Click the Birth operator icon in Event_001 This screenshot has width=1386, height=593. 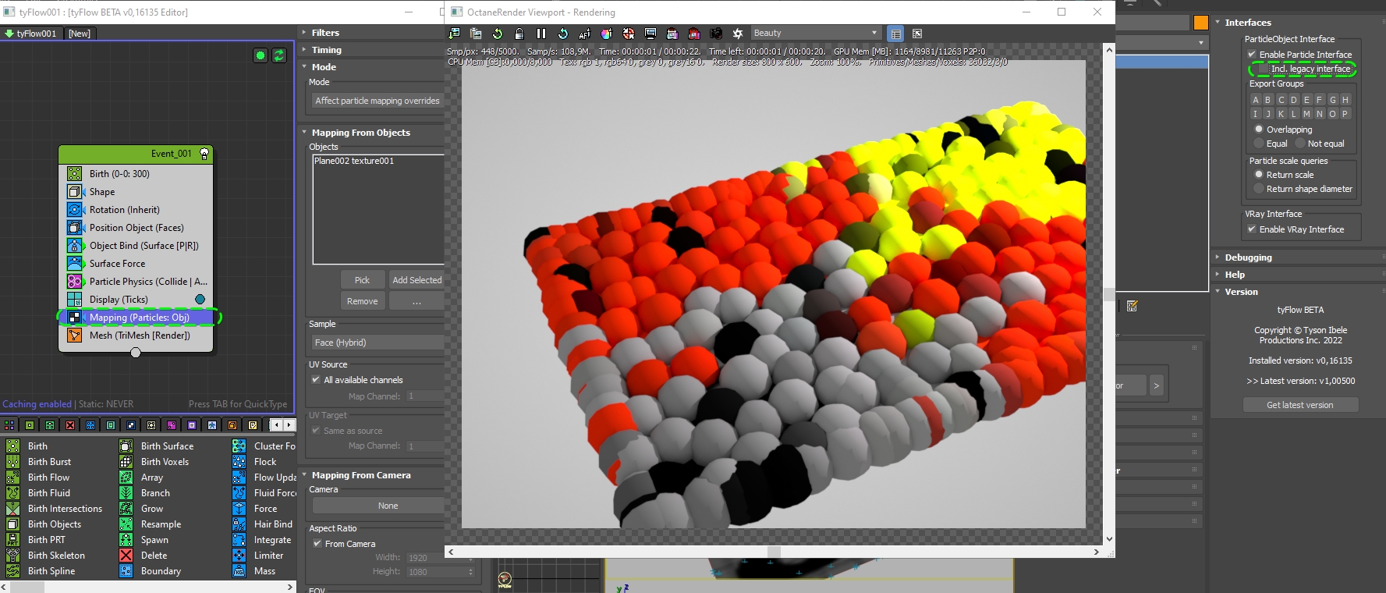point(74,173)
